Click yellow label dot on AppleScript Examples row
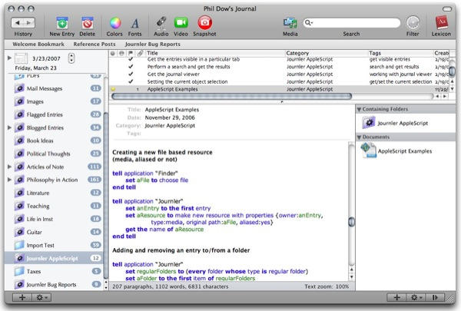This screenshot has width=461, height=311. point(113,89)
